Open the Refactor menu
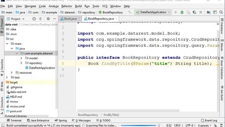The image size is (225, 127). tap(67, 6)
